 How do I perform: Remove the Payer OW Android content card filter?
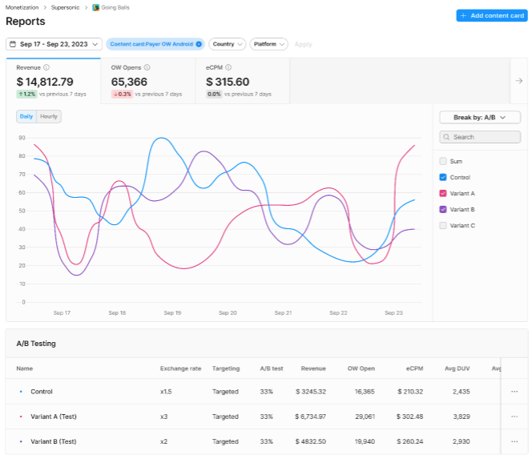199,44
